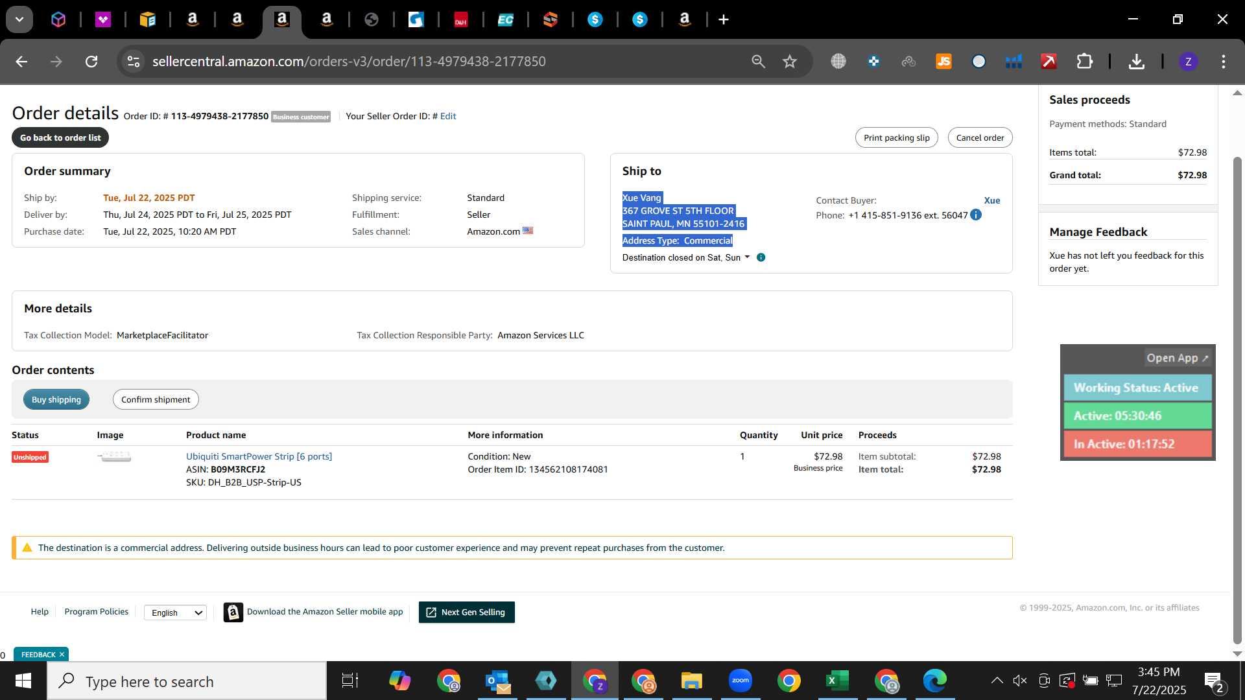Switch to the DWH red tab
The width and height of the screenshot is (1245, 700).
(x=461, y=20)
